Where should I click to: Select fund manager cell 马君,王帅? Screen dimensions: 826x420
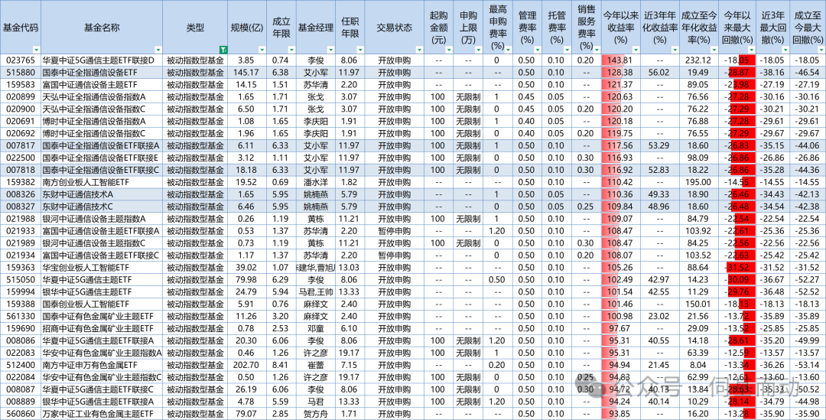coord(317,292)
